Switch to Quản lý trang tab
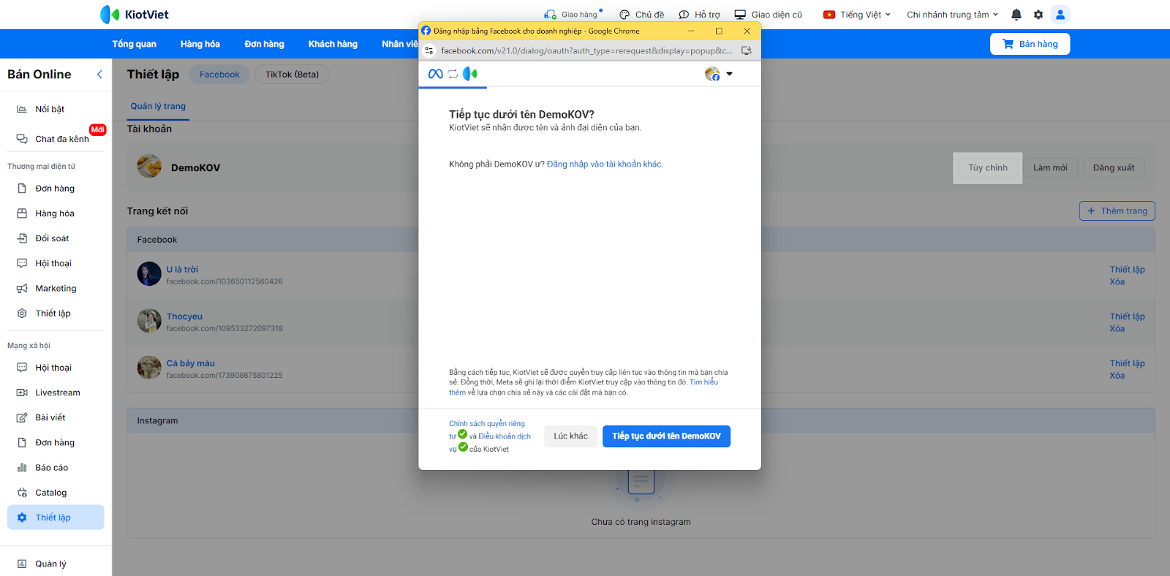This screenshot has width=1170, height=576. tap(158, 107)
